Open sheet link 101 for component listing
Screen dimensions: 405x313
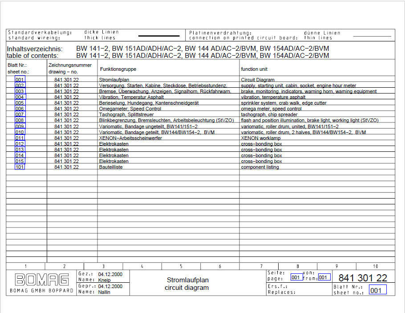pos(20,167)
